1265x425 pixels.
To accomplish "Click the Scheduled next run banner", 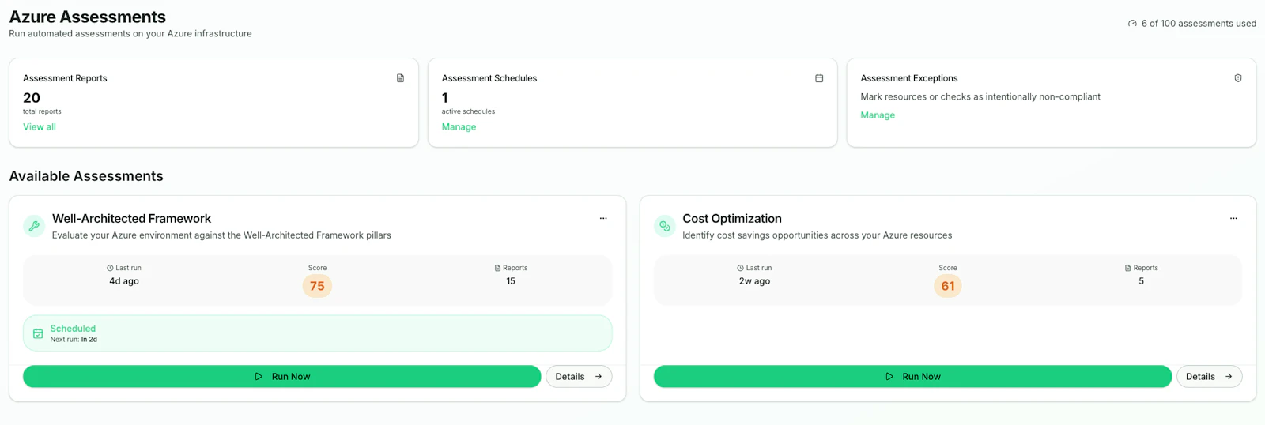I will click(x=318, y=333).
